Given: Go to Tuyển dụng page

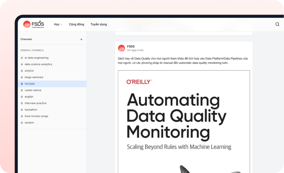Looking at the screenshot, I should (99, 24).
